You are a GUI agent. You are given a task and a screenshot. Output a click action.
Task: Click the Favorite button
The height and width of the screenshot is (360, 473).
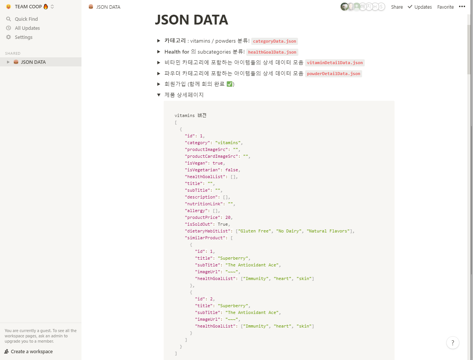[445, 7]
